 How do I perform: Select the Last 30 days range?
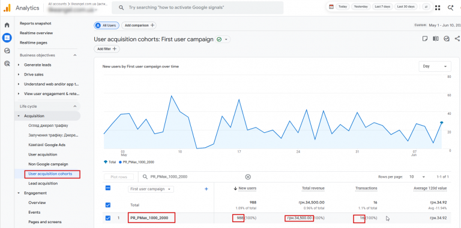coord(406,7)
